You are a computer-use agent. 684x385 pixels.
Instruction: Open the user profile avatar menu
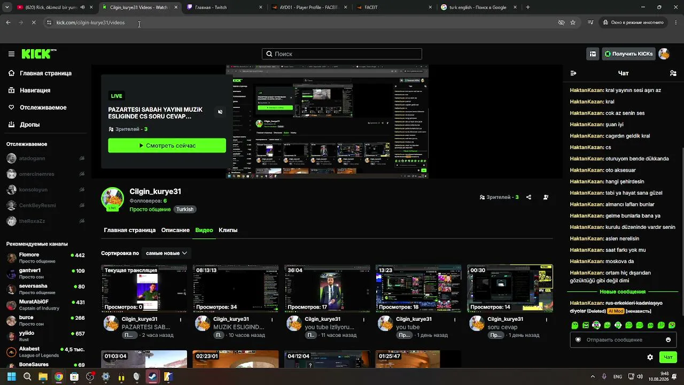tap(664, 54)
